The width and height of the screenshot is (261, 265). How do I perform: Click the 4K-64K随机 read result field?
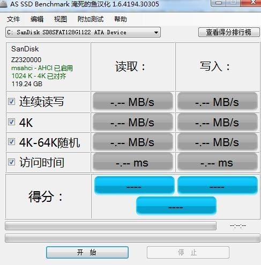[133, 142]
